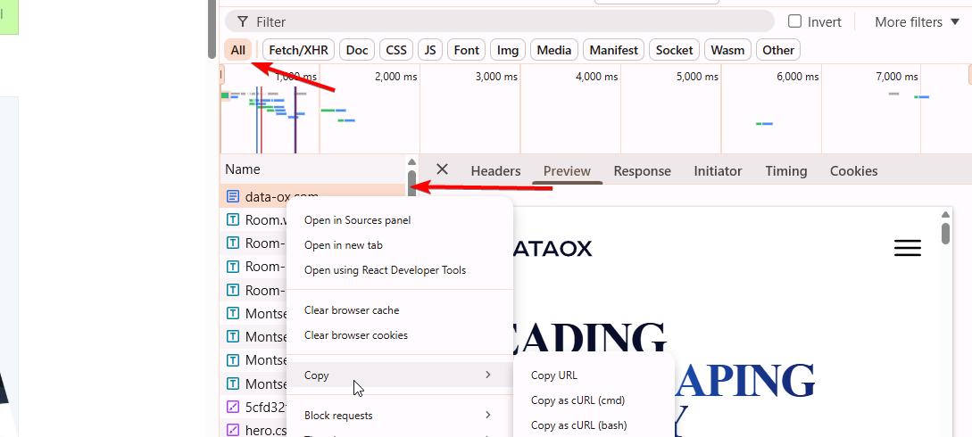Screen dimensions: 972x437
Task: Expand the Block requests submenu
Action: (x=398, y=416)
